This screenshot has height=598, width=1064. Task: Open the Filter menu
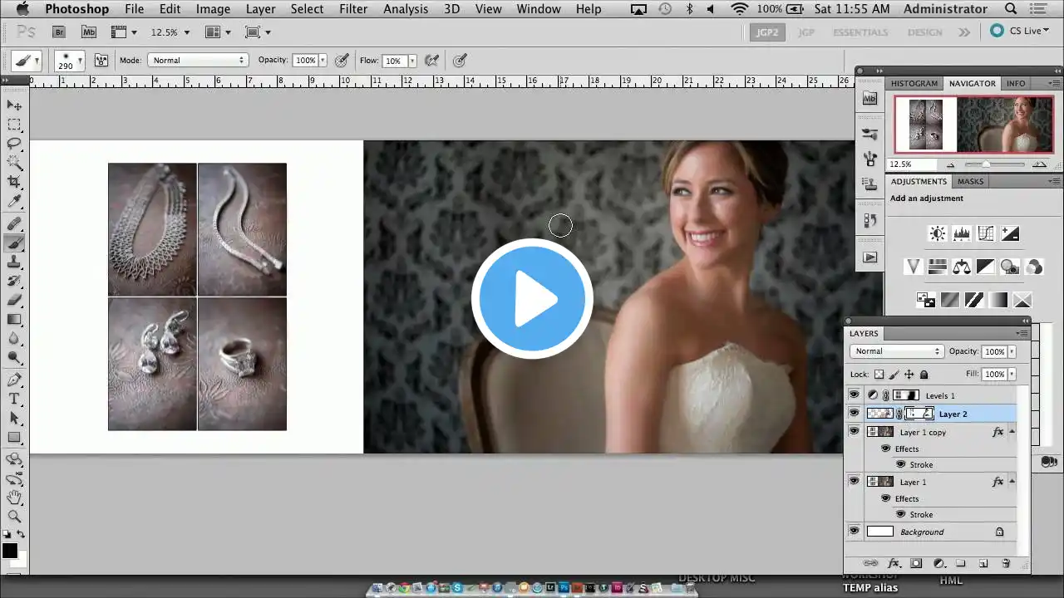pos(352,9)
